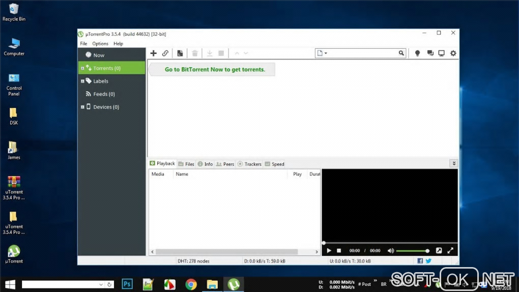The image size is (519, 292).
Task: Open Preferences via gear icon
Action: 453,53
